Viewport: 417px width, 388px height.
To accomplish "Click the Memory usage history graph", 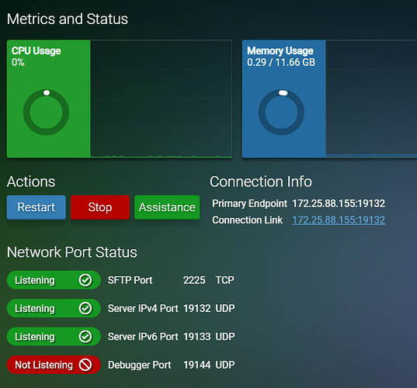I will tap(371, 99).
